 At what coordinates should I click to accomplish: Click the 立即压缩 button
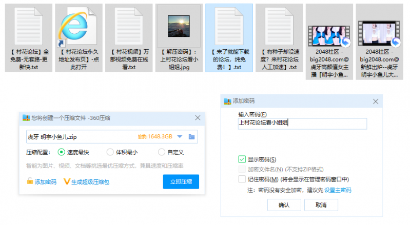coord(181,181)
